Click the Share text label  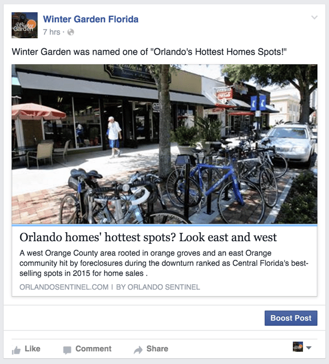point(157,349)
